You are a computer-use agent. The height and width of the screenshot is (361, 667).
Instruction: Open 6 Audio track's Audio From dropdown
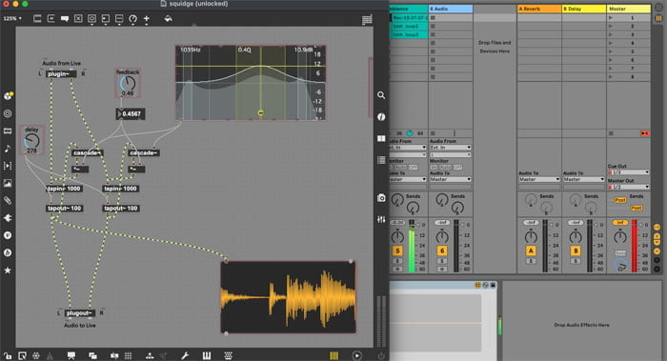coord(451,148)
